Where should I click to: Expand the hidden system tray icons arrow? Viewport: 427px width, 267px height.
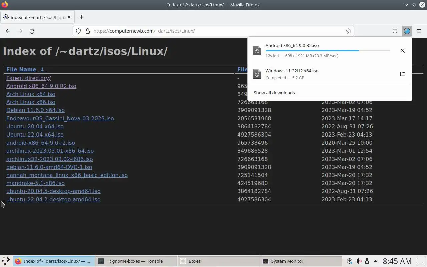pyautogui.click(x=375, y=261)
